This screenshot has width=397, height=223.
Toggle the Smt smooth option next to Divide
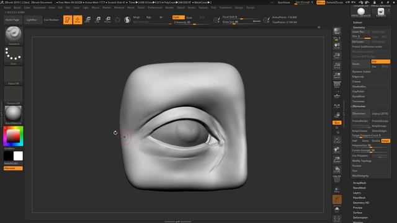click(x=380, y=61)
